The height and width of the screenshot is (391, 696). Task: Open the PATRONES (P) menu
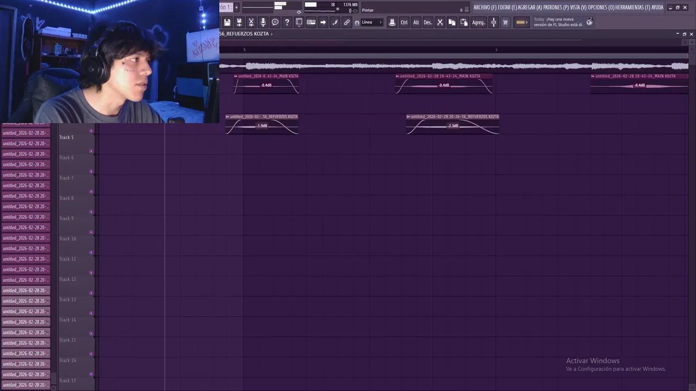click(x=556, y=8)
